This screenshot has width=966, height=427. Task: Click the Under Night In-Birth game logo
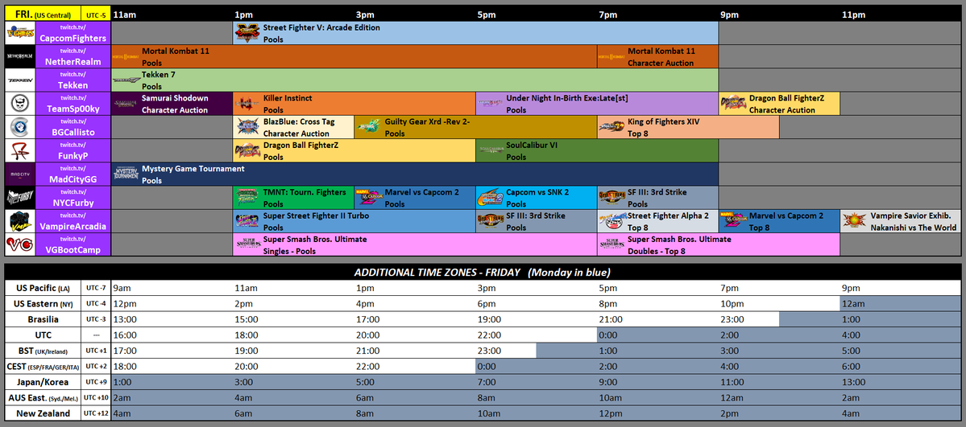[x=490, y=104]
